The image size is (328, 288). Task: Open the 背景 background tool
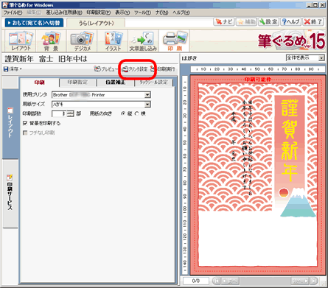[x=51, y=41]
